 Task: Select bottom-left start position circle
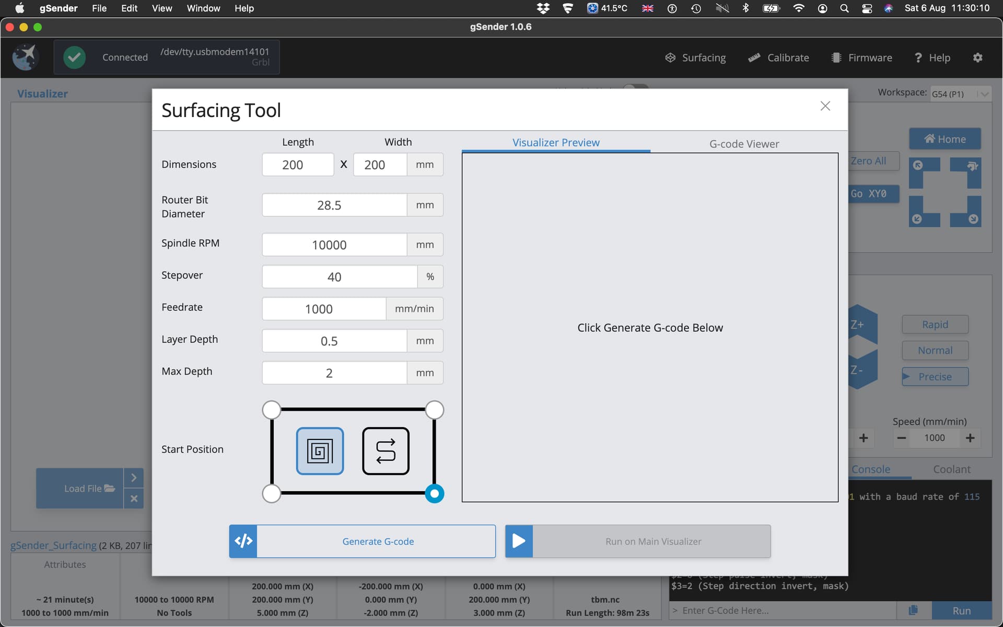[272, 493]
